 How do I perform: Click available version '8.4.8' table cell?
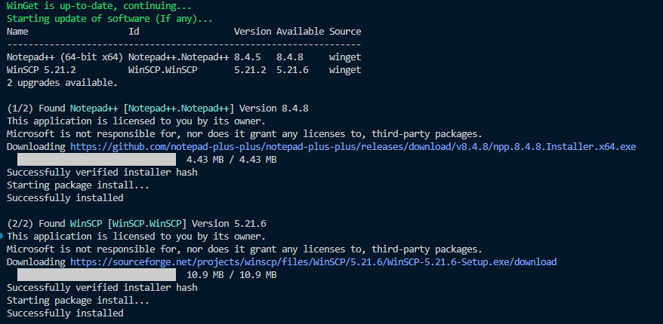[x=290, y=57]
